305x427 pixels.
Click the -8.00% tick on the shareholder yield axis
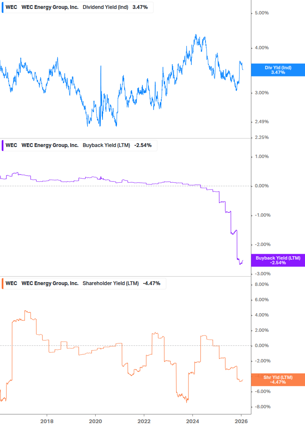coord(263,407)
